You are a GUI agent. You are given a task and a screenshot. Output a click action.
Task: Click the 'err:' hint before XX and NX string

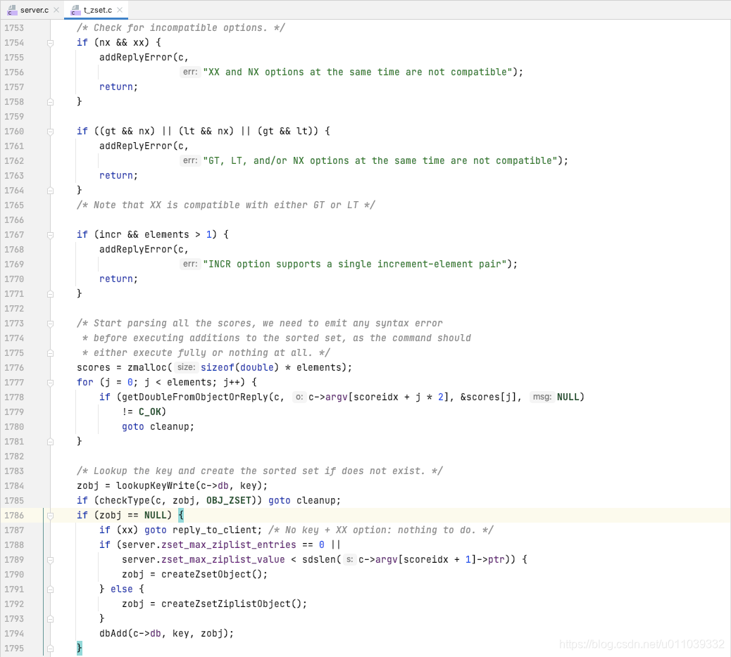pyautogui.click(x=190, y=72)
